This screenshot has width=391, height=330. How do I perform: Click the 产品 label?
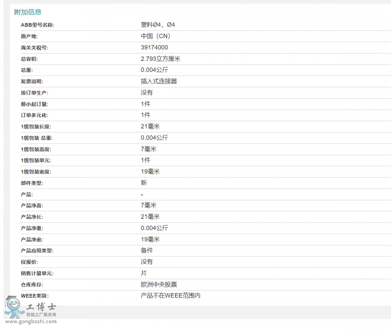coord(27,194)
